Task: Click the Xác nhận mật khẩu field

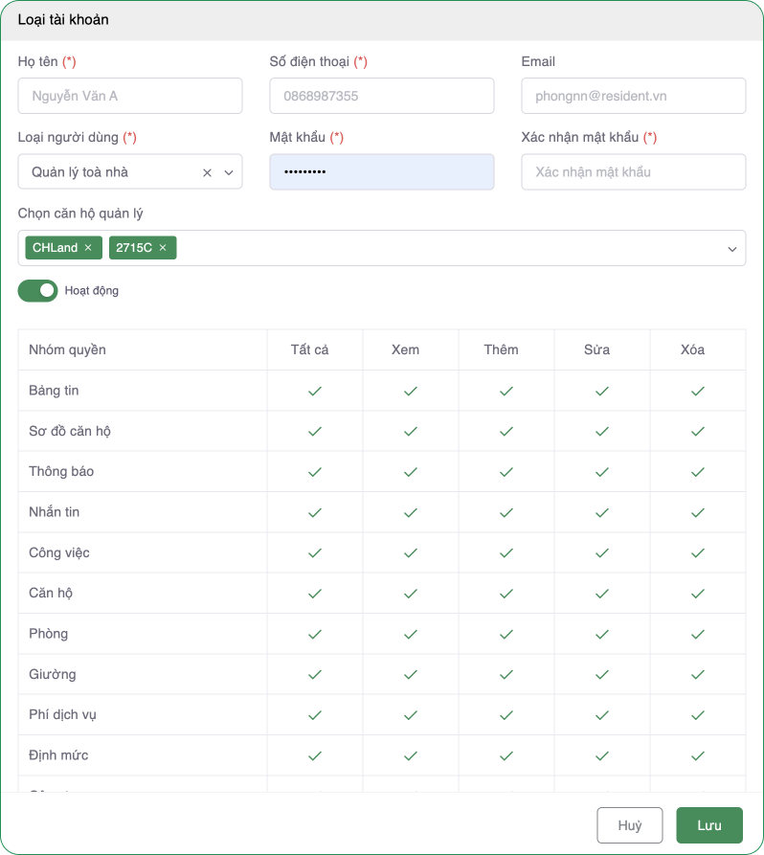Action: click(x=633, y=172)
